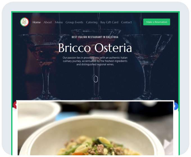The height and width of the screenshot is (157, 191).
Task: Select Group Events in navigation
Action: [74, 22]
